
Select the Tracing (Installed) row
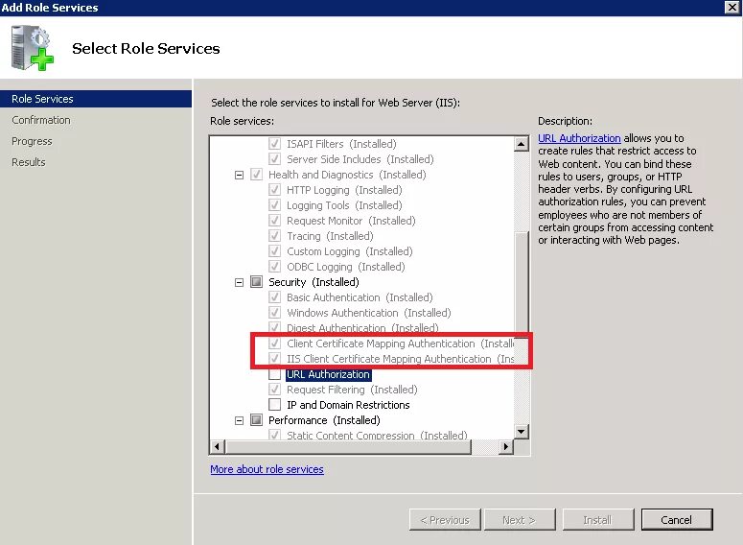(x=330, y=236)
